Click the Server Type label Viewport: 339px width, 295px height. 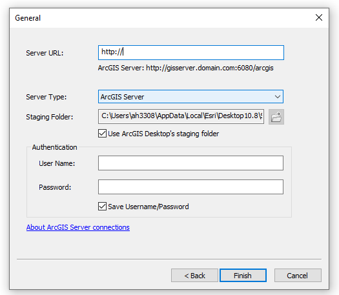pyautogui.click(x=46, y=97)
